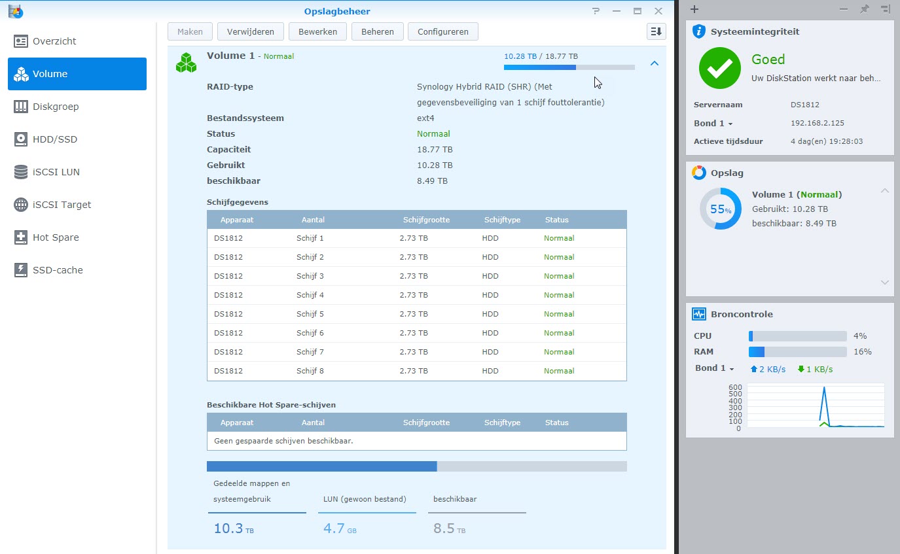
Task: Open the Storage Manager help question mark
Action: pyautogui.click(x=596, y=11)
